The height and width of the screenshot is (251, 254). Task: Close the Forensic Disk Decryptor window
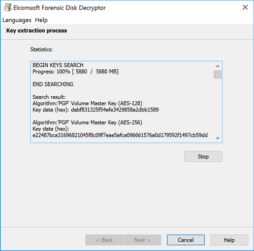coord(245,8)
